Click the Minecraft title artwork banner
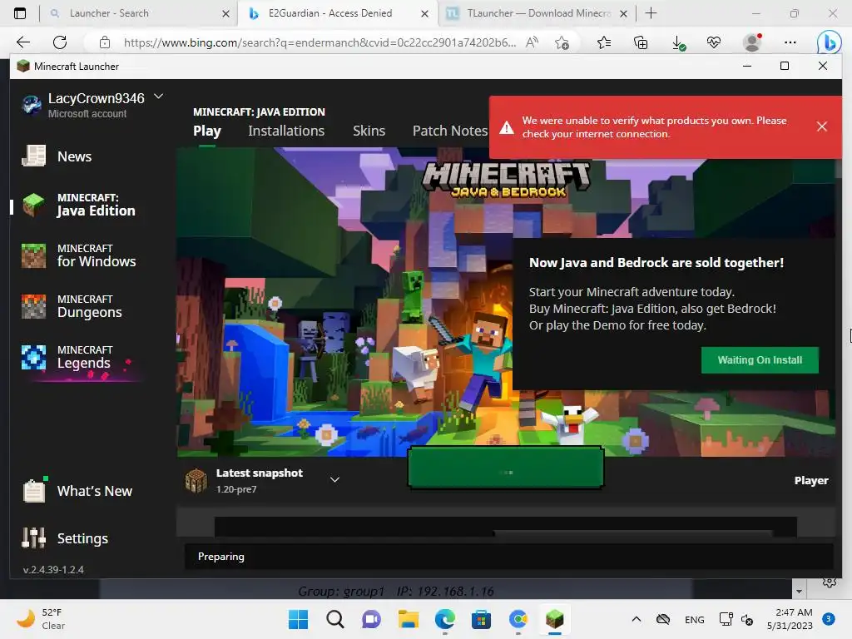Image resolution: width=852 pixels, height=639 pixels. coord(507,178)
